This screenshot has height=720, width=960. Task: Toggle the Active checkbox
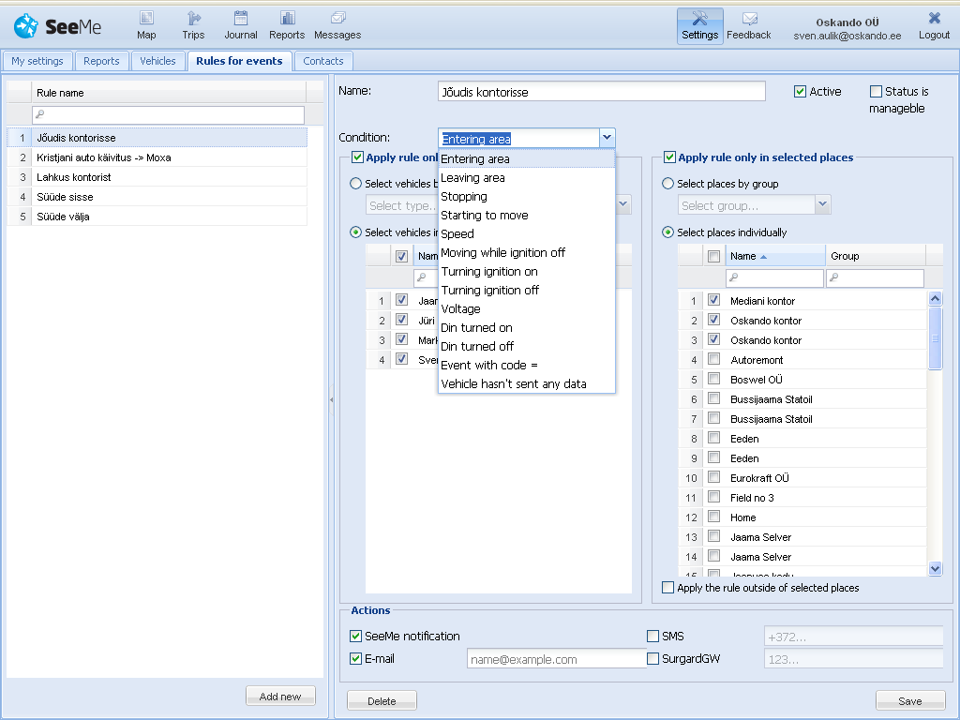[x=800, y=92]
